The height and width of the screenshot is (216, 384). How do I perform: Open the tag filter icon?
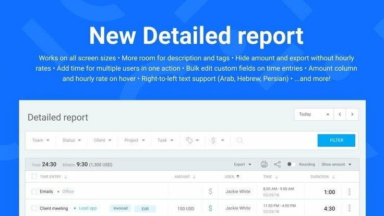[x=192, y=140]
